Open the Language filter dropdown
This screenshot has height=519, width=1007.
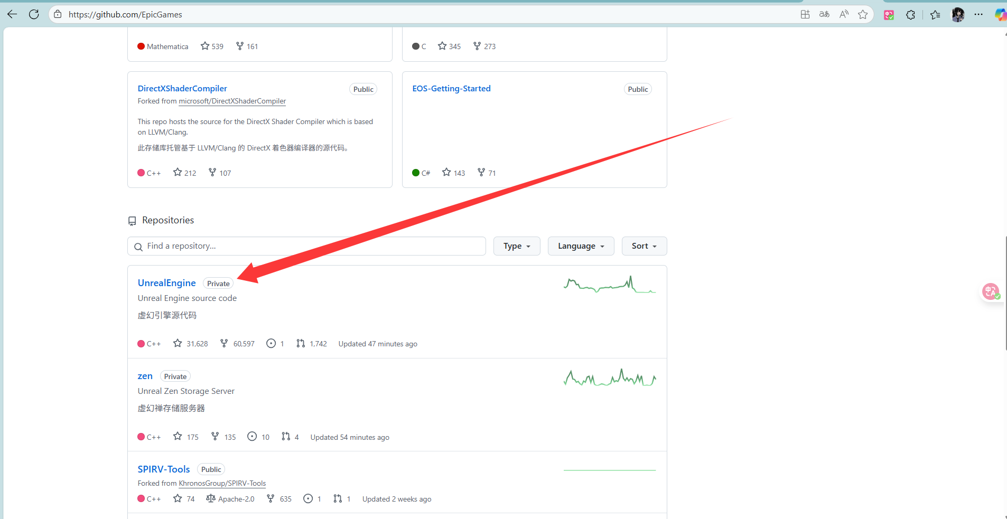(581, 246)
